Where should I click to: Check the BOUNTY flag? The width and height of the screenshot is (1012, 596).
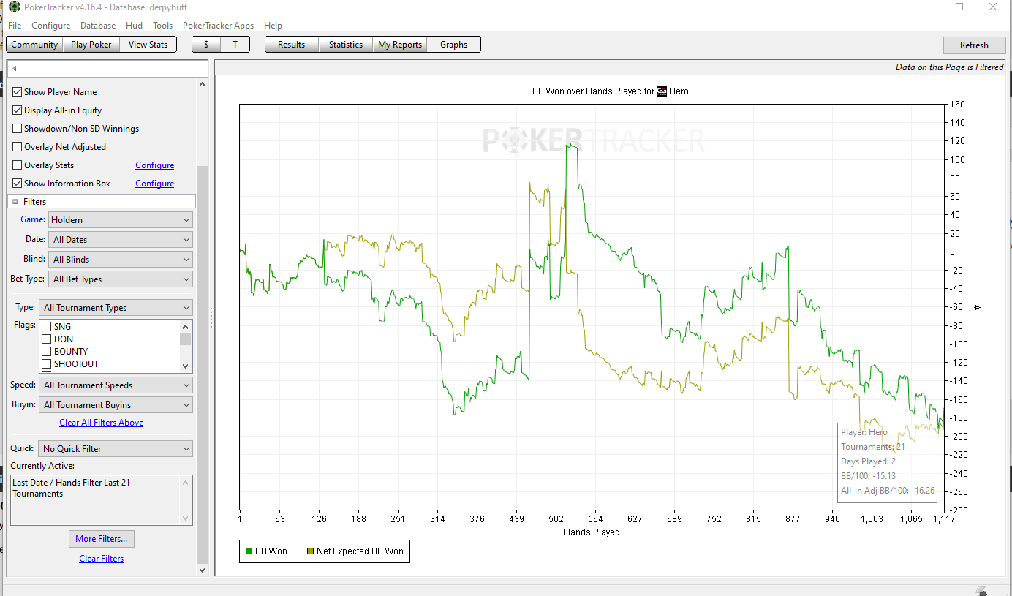click(x=47, y=352)
